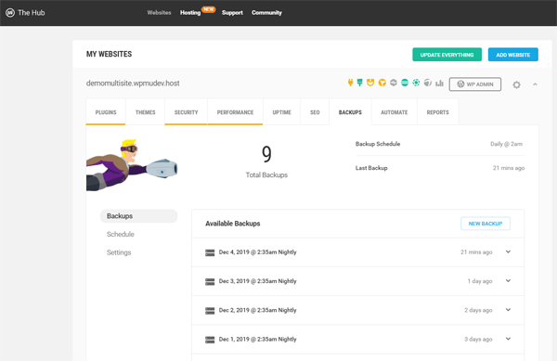The image size is (557, 361).
Task: Expand the Dec 2, 2019 backup row chevron
Action: click(x=509, y=310)
